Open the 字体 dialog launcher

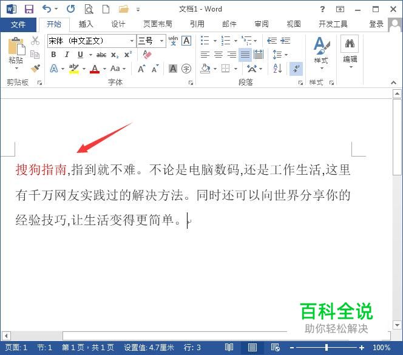pos(191,83)
